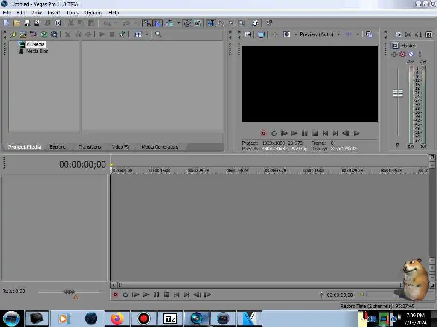Create a new project from the toolbar

(x=6, y=23)
